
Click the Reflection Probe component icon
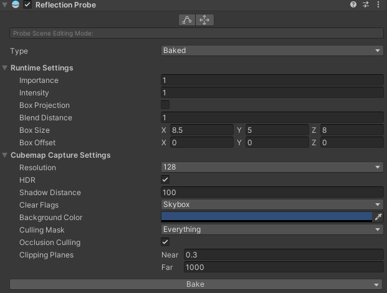(x=16, y=5)
